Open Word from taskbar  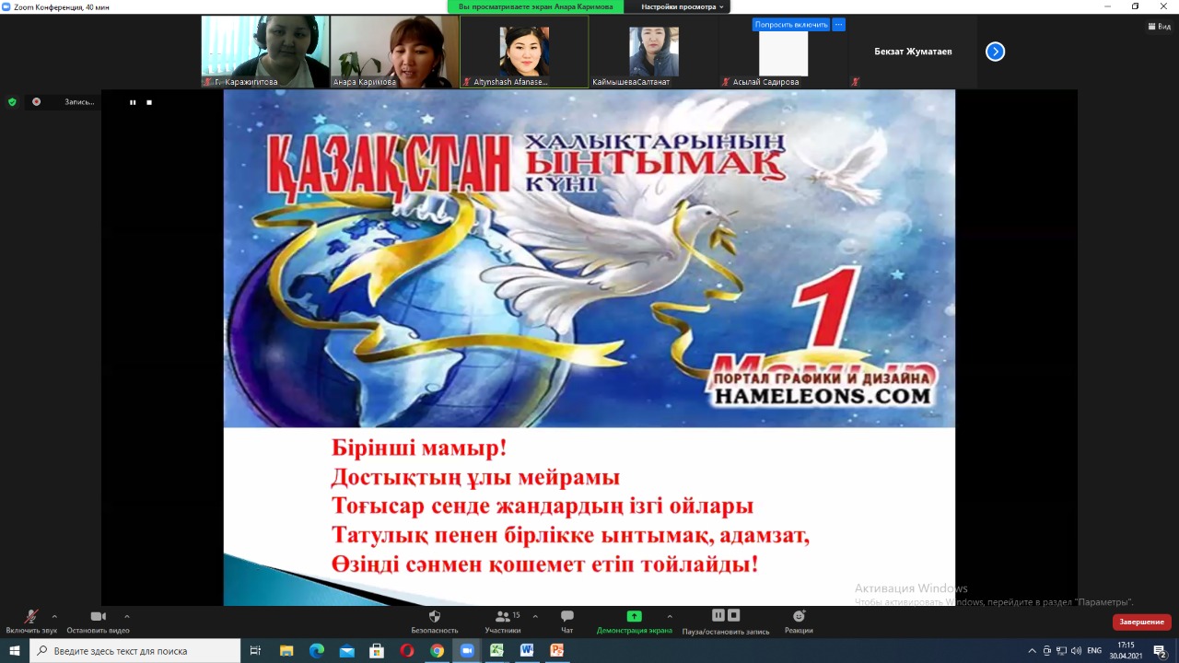[x=527, y=650]
